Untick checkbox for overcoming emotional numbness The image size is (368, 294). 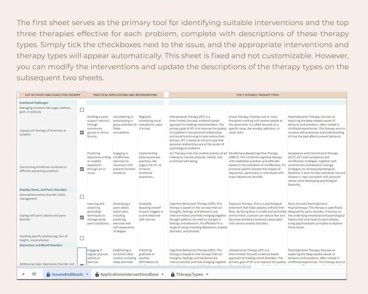point(82,169)
